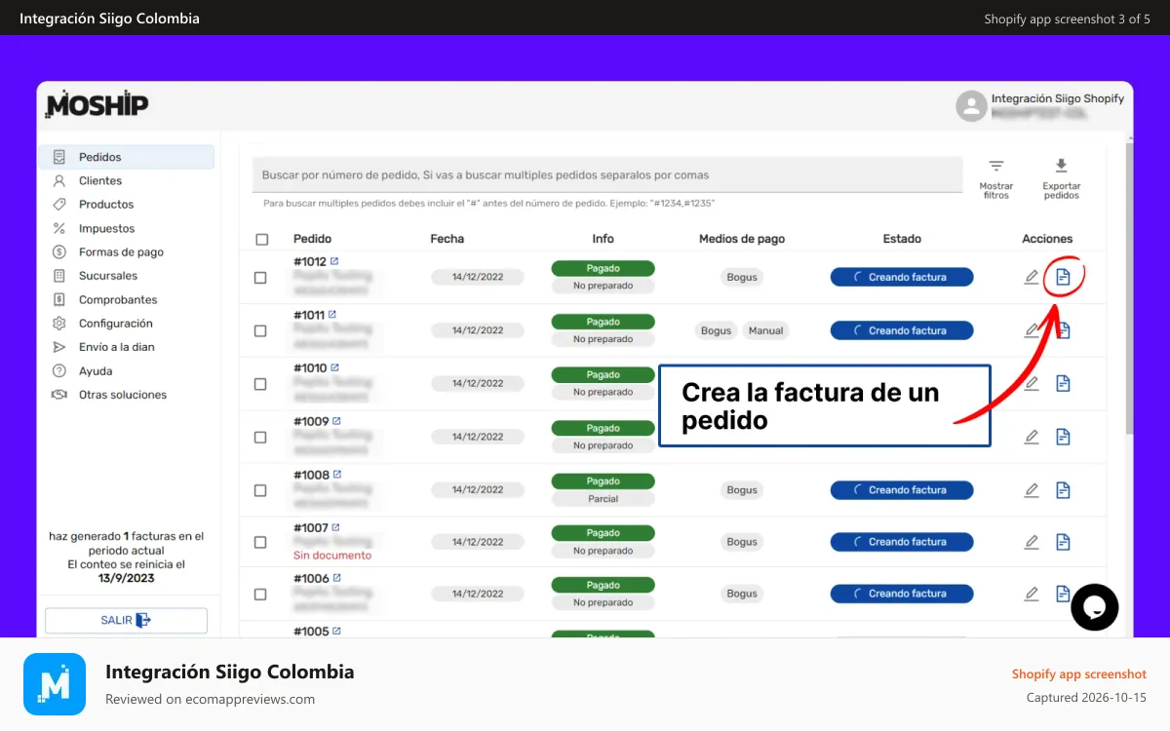Click the Integración Siigo Shopify account label
Screen dimensions: 1170x731
click(1058, 98)
